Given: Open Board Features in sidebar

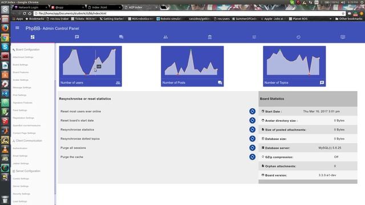Looking at the screenshot, I should (x=21, y=72).
